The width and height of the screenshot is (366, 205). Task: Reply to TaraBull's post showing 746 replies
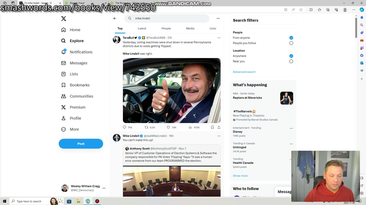(x=128, y=127)
